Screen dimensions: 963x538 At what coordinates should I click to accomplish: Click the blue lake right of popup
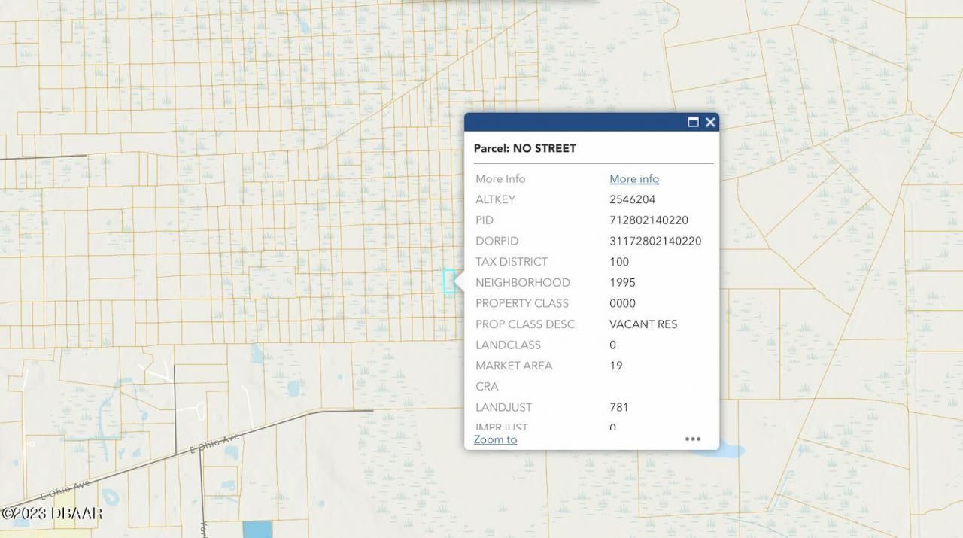tap(731, 450)
